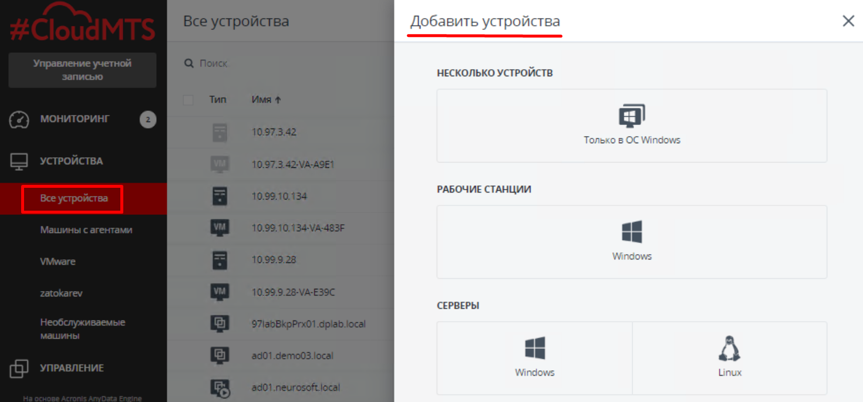
Task: Click the multi-device Windows-only icon
Action: tap(632, 116)
